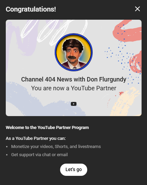Click 'As a YouTube Partner you can:' text

click(x=36, y=138)
